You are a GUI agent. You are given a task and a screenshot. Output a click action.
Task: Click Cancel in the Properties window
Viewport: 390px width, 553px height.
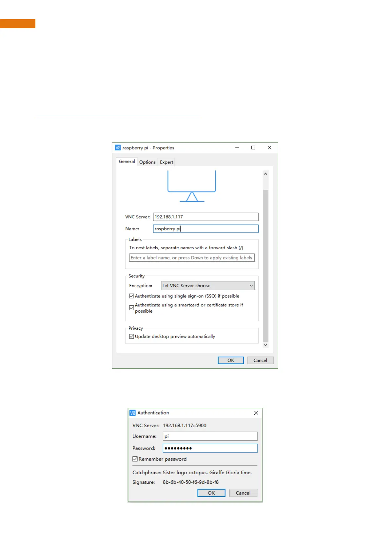coord(260,360)
